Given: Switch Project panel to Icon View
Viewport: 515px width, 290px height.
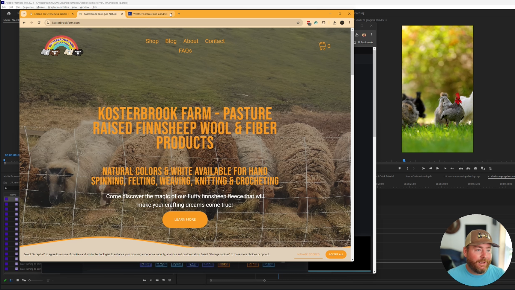Looking at the screenshot, I should (18, 280).
